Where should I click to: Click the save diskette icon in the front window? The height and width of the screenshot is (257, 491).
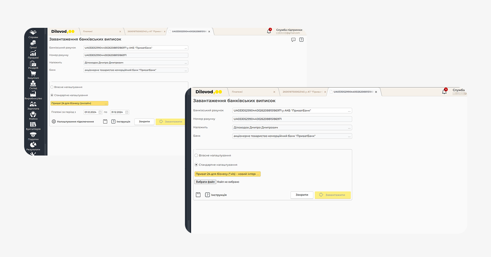[198, 195]
